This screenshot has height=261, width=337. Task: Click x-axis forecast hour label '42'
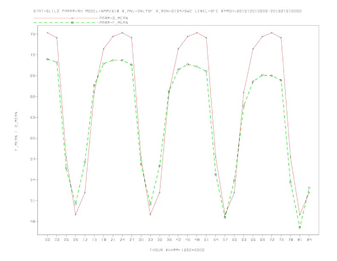click(178, 240)
